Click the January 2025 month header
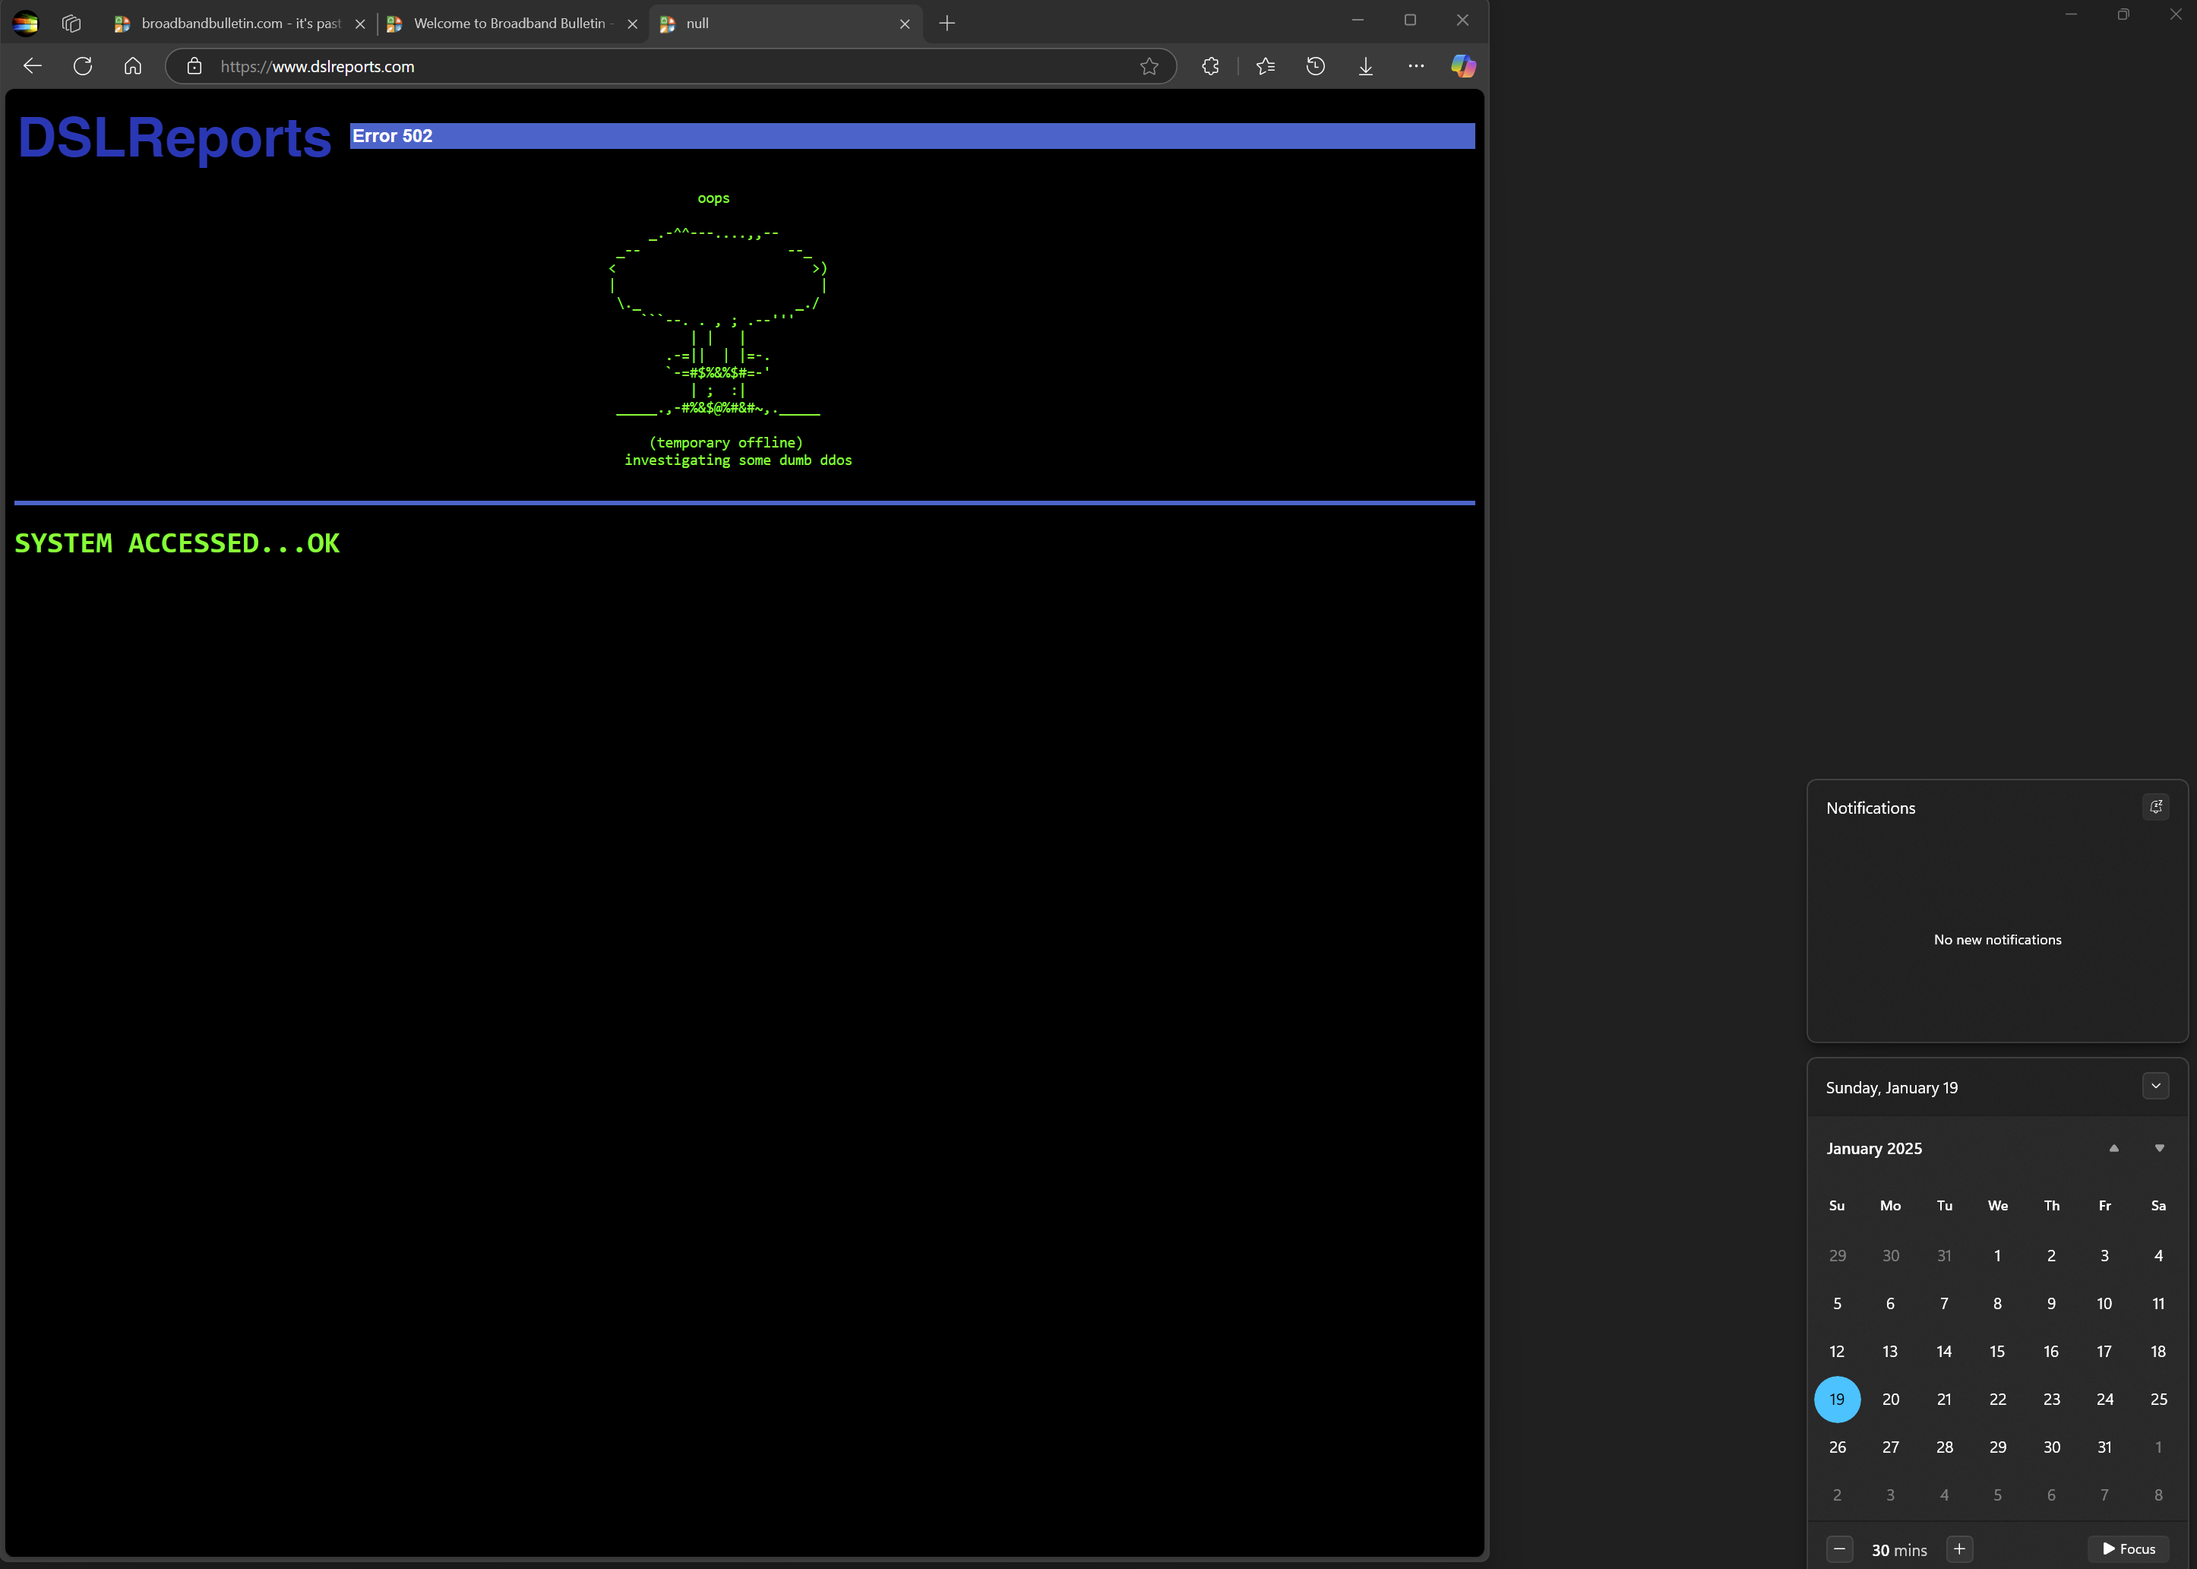 [x=1873, y=1149]
